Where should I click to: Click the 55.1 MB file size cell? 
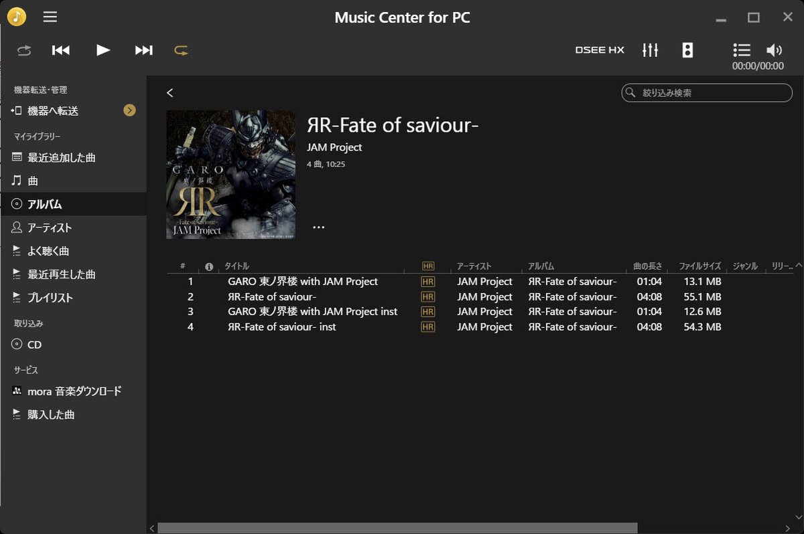coord(702,297)
